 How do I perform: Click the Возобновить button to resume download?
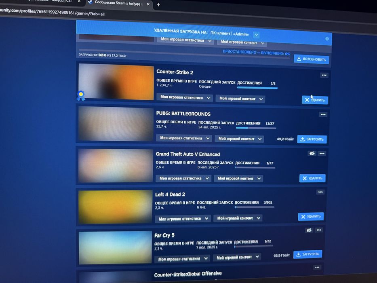click(311, 59)
